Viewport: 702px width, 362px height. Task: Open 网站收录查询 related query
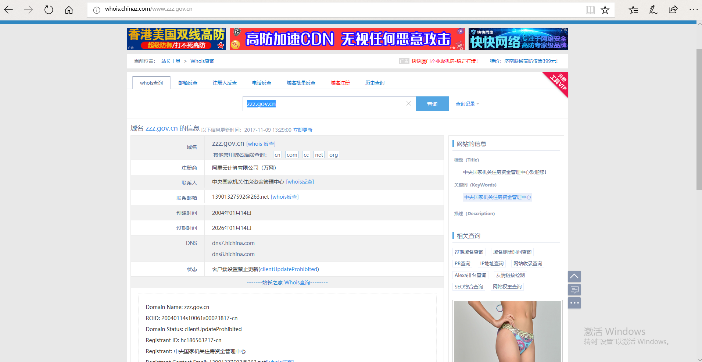(528, 263)
